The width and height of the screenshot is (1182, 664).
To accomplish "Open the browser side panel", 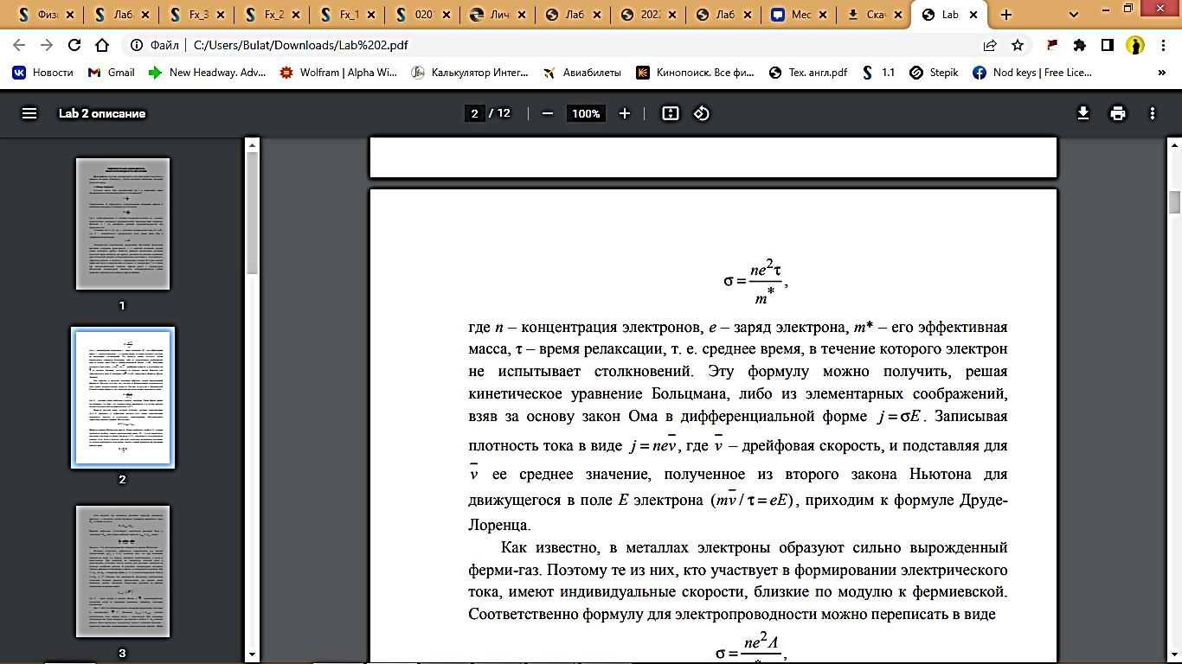I will click(x=1107, y=45).
